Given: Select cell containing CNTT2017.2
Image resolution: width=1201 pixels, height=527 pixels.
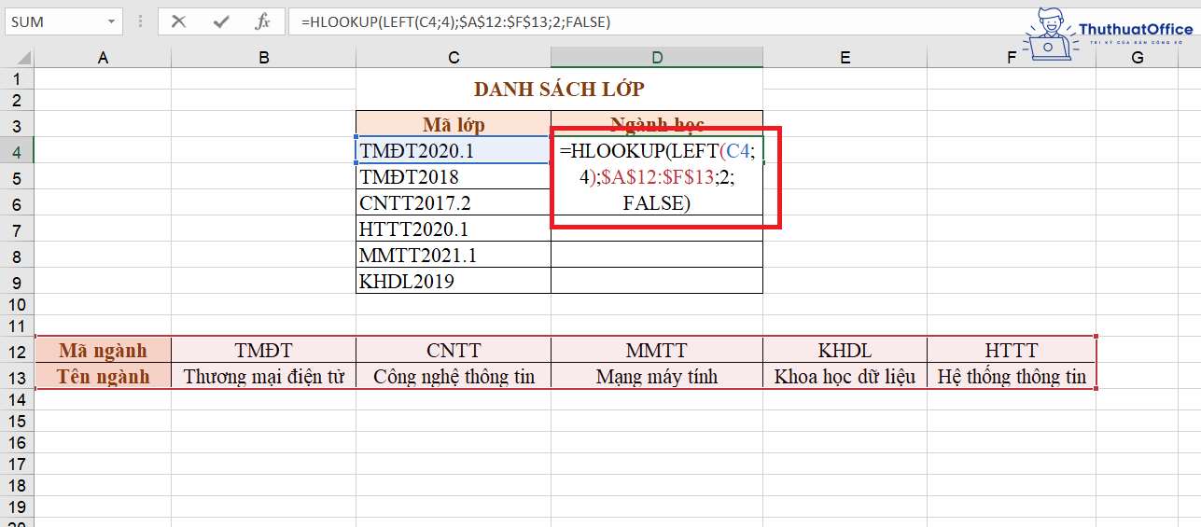Looking at the screenshot, I should pyautogui.click(x=454, y=202).
